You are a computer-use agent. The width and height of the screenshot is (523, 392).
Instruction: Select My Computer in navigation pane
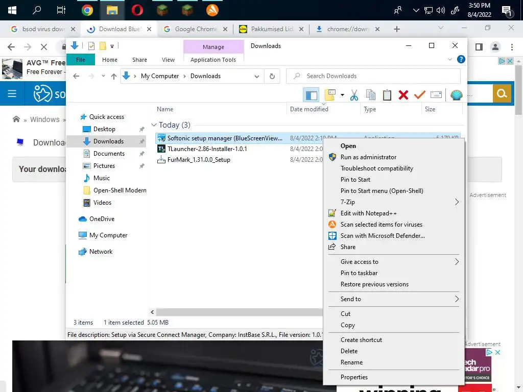[x=108, y=235]
